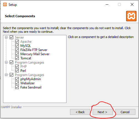Go back with the Back button
Viewport: 139px width, 119px height.
[x=80, y=112]
